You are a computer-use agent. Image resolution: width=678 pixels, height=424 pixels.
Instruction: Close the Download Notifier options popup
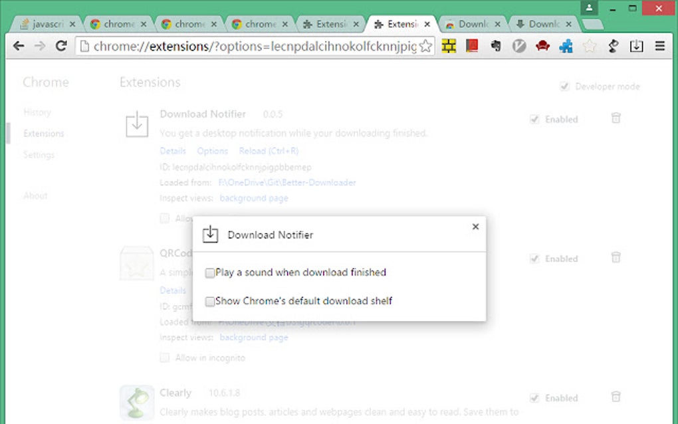(x=475, y=227)
